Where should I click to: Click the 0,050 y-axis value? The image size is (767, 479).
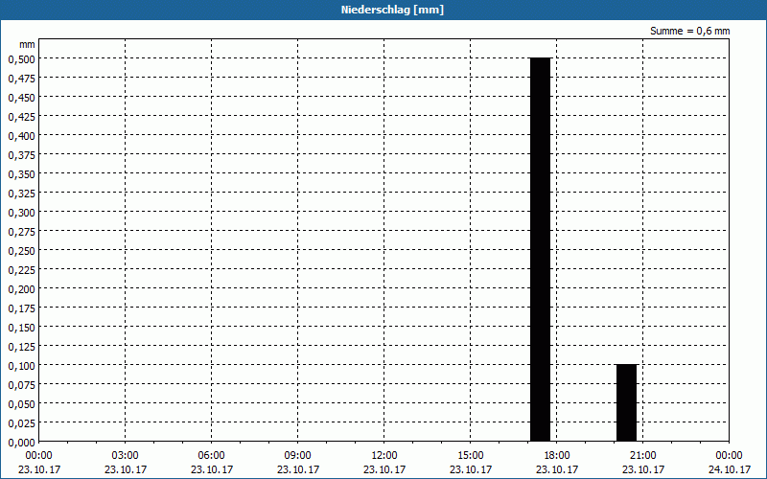pyautogui.click(x=21, y=403)
